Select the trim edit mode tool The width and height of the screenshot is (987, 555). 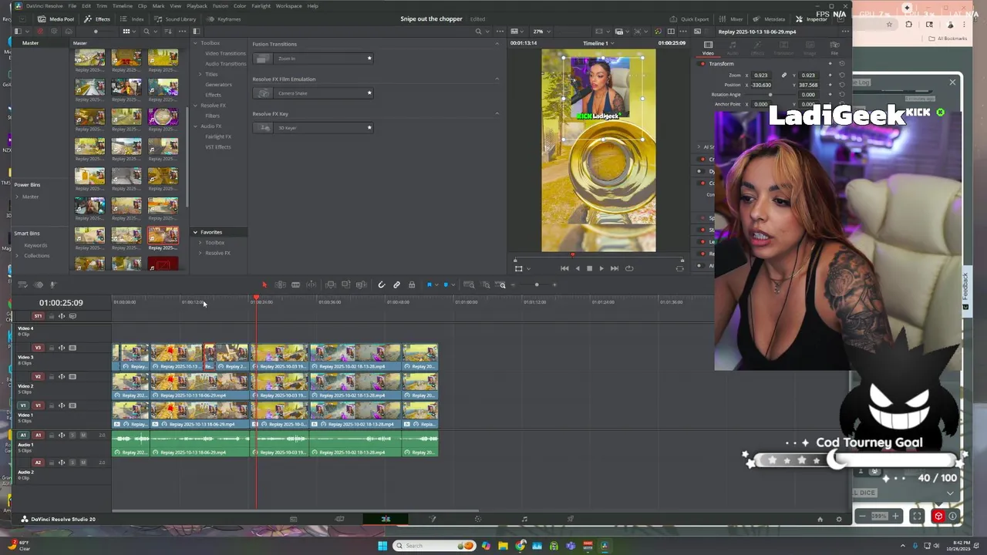point(280,285)
